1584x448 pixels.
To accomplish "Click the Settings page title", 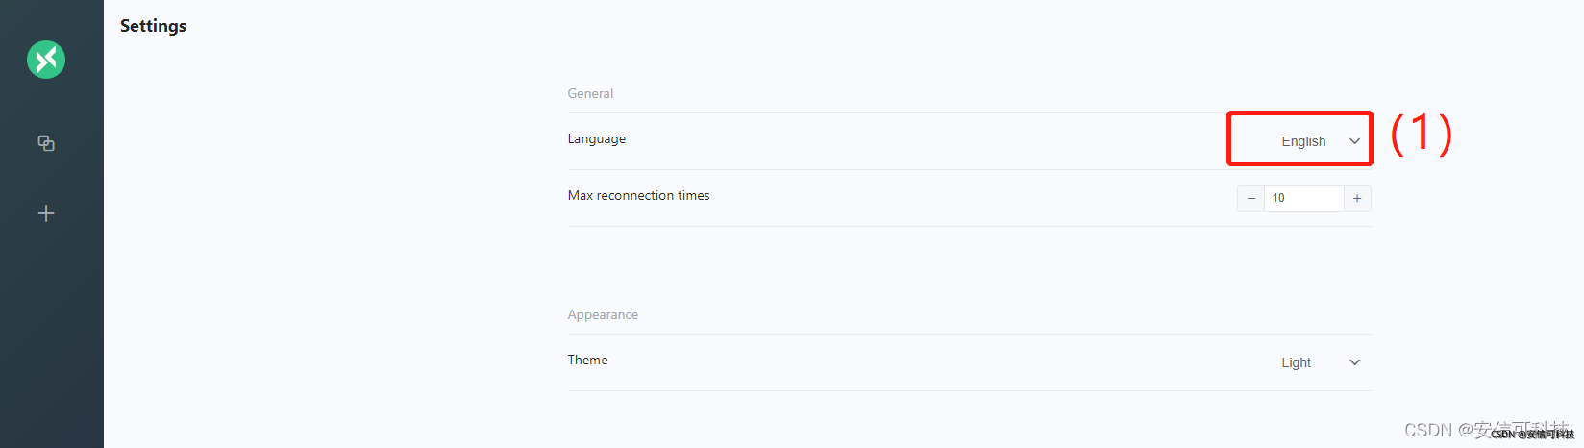I will pyautogui.click(x=153, y=26).
